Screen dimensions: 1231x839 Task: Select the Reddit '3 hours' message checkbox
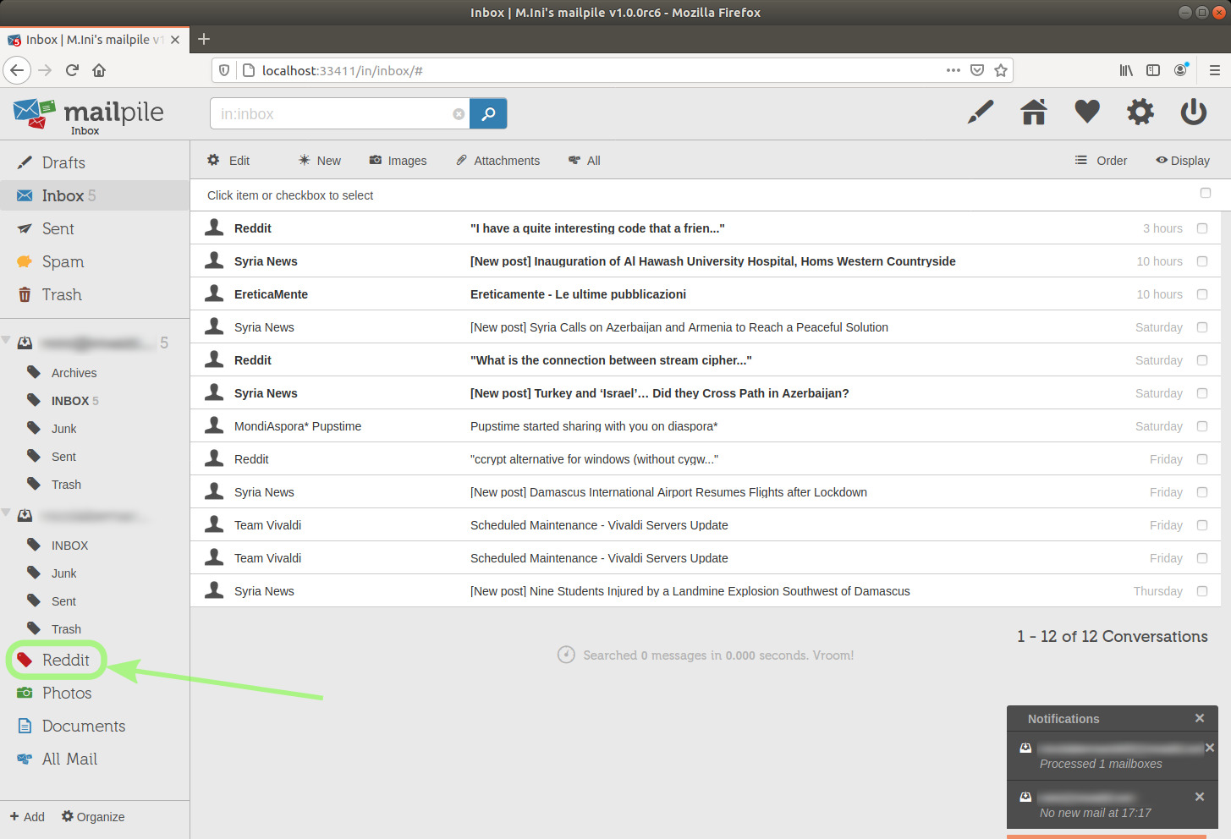pos(1202,228)
